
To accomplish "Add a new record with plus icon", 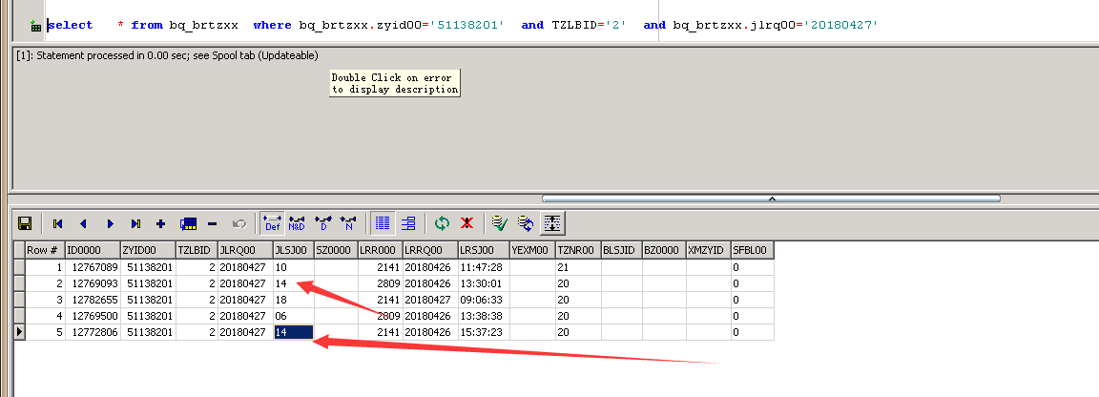I will 161,223.
